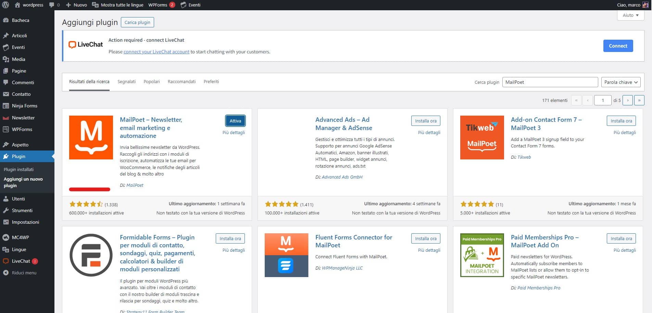Jump to last results page
This screenshot has height=313, width=652.
point(639,100)
